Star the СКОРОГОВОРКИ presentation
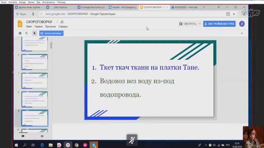The height and width of the screenshot is (148, 264). click(x=57, y=22)
